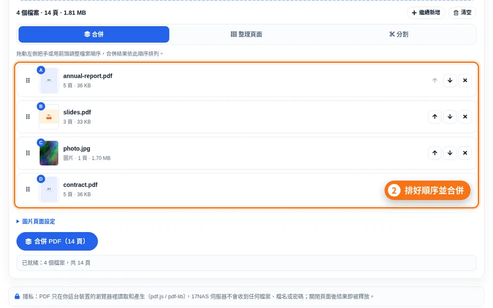Click the 繼續新增 button

click(426, 12)
